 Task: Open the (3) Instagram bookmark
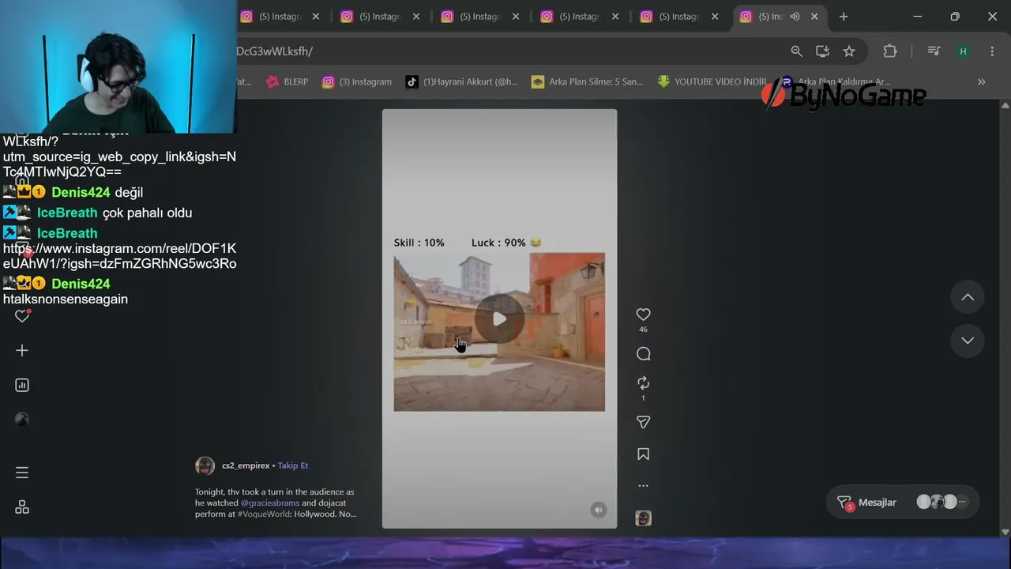point(356,81)
